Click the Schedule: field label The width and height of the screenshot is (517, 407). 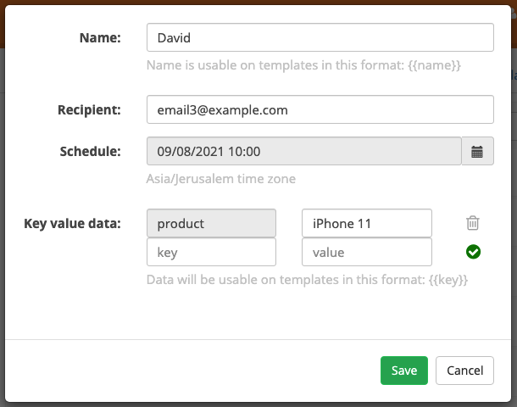click(91, 152)
